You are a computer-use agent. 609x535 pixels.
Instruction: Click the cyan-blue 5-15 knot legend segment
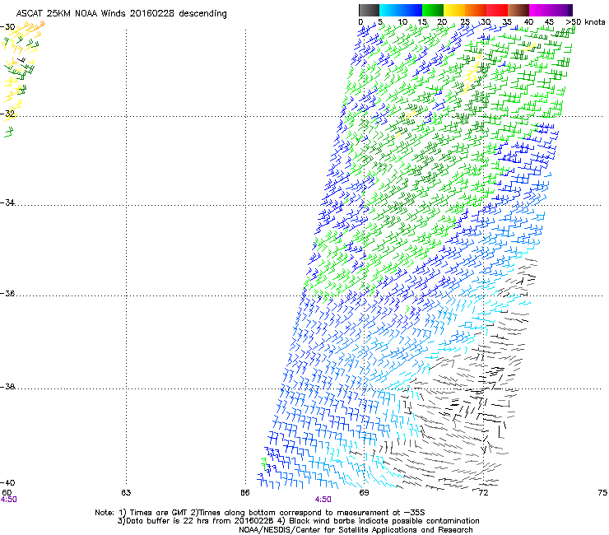[x=401, y=10]
